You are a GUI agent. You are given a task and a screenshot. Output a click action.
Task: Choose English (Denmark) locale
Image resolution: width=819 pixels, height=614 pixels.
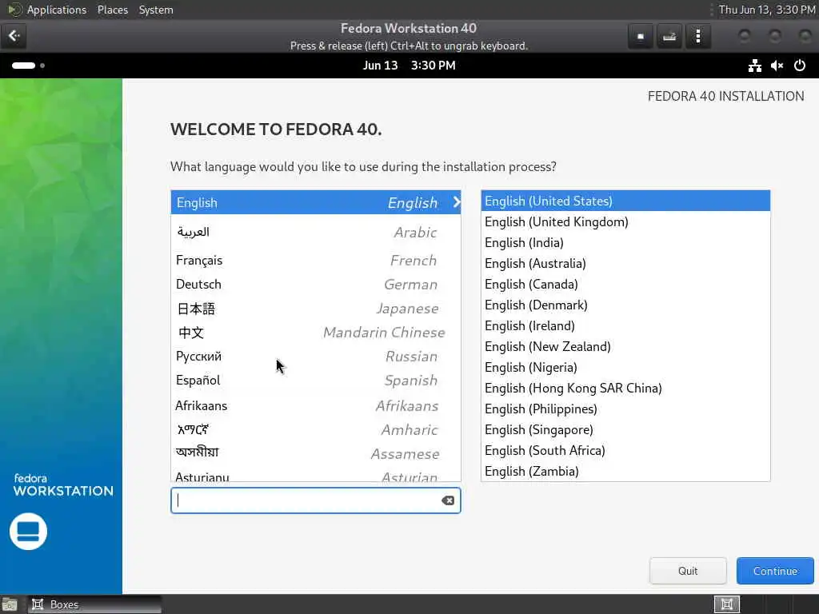pos(625,305)
